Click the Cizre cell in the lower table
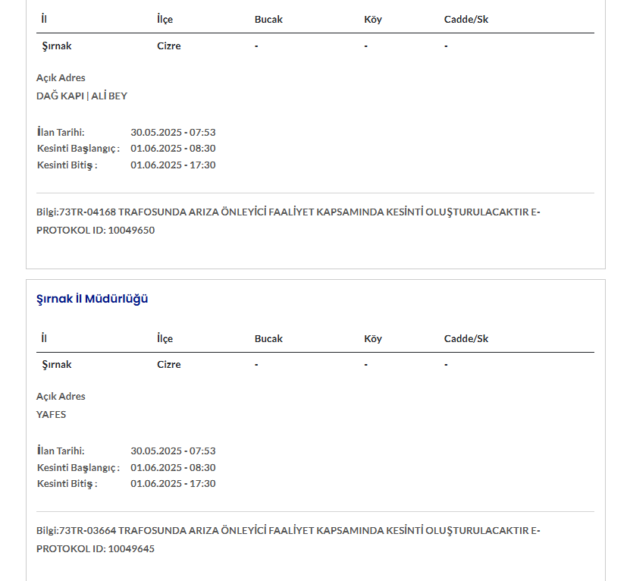 (x=169, y=365)
